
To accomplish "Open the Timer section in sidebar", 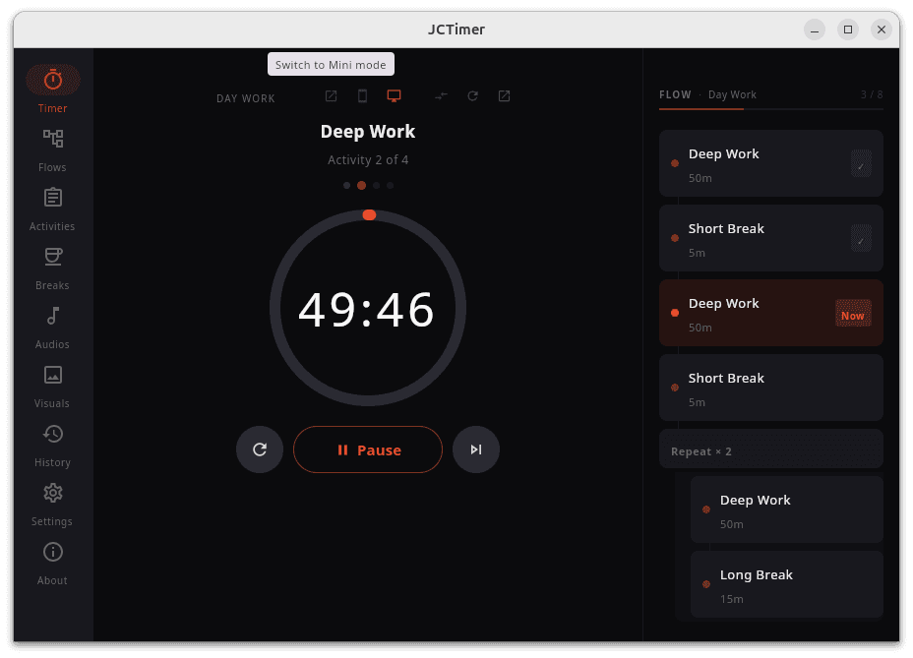I will pos(52,90).
